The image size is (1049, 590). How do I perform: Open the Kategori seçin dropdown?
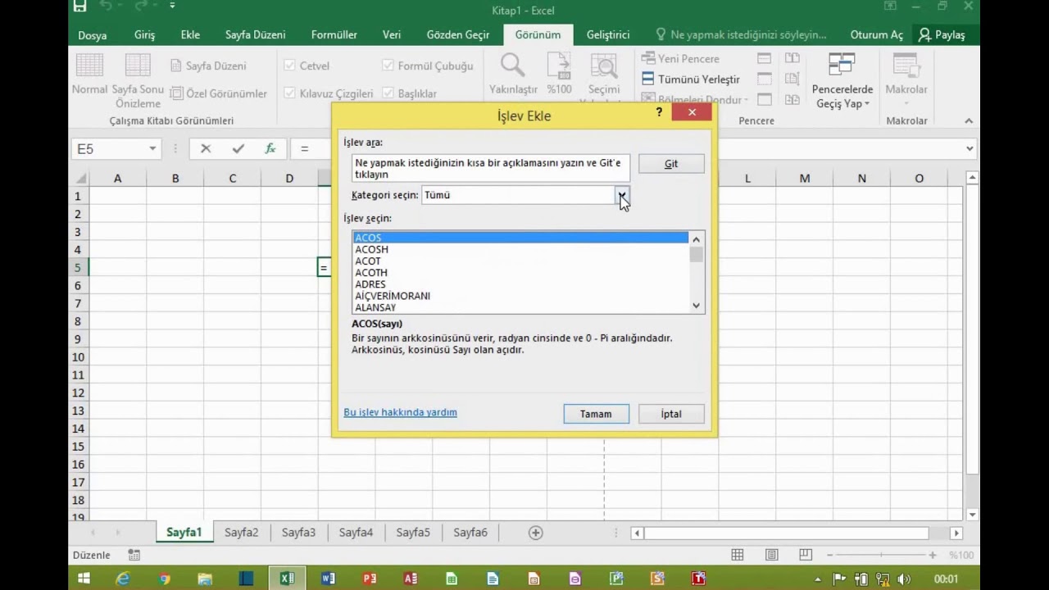pyautogui.click(x=622, y=195)
